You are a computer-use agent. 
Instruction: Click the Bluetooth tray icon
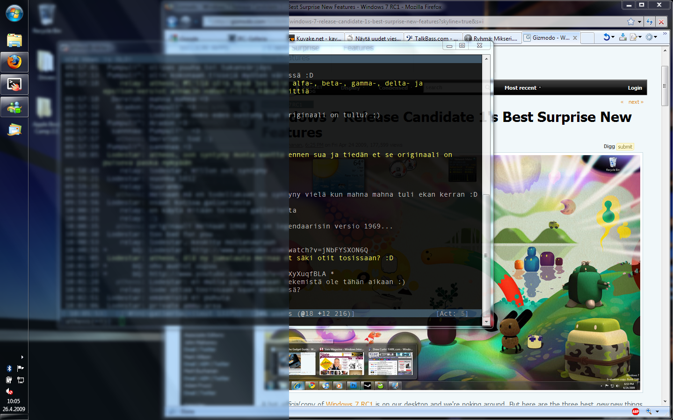(9, 368)
